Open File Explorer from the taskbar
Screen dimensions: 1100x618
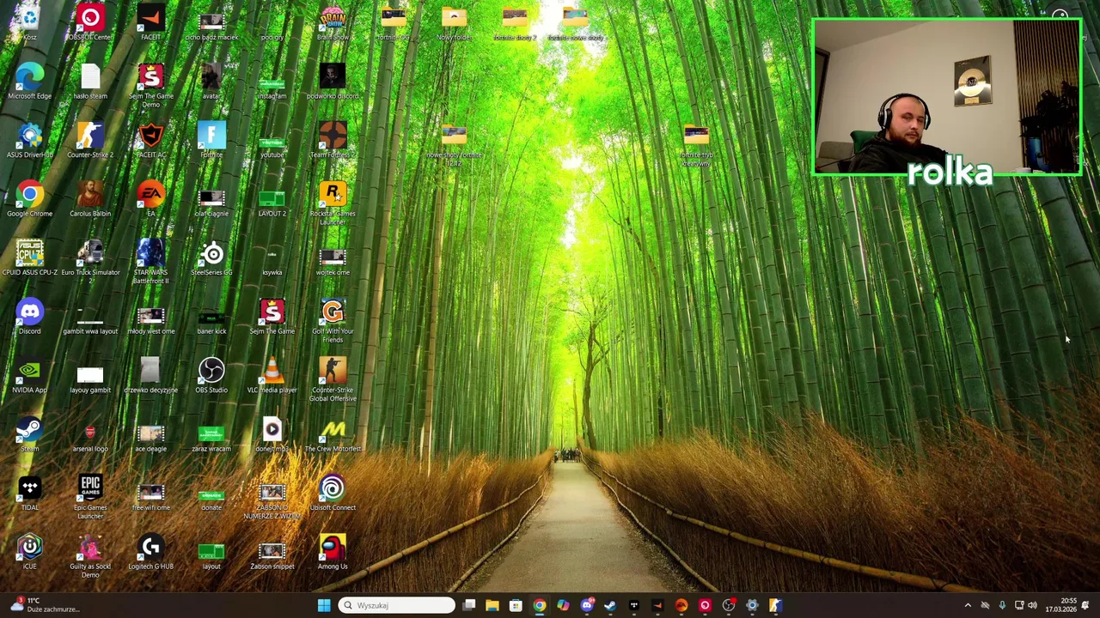492,605
